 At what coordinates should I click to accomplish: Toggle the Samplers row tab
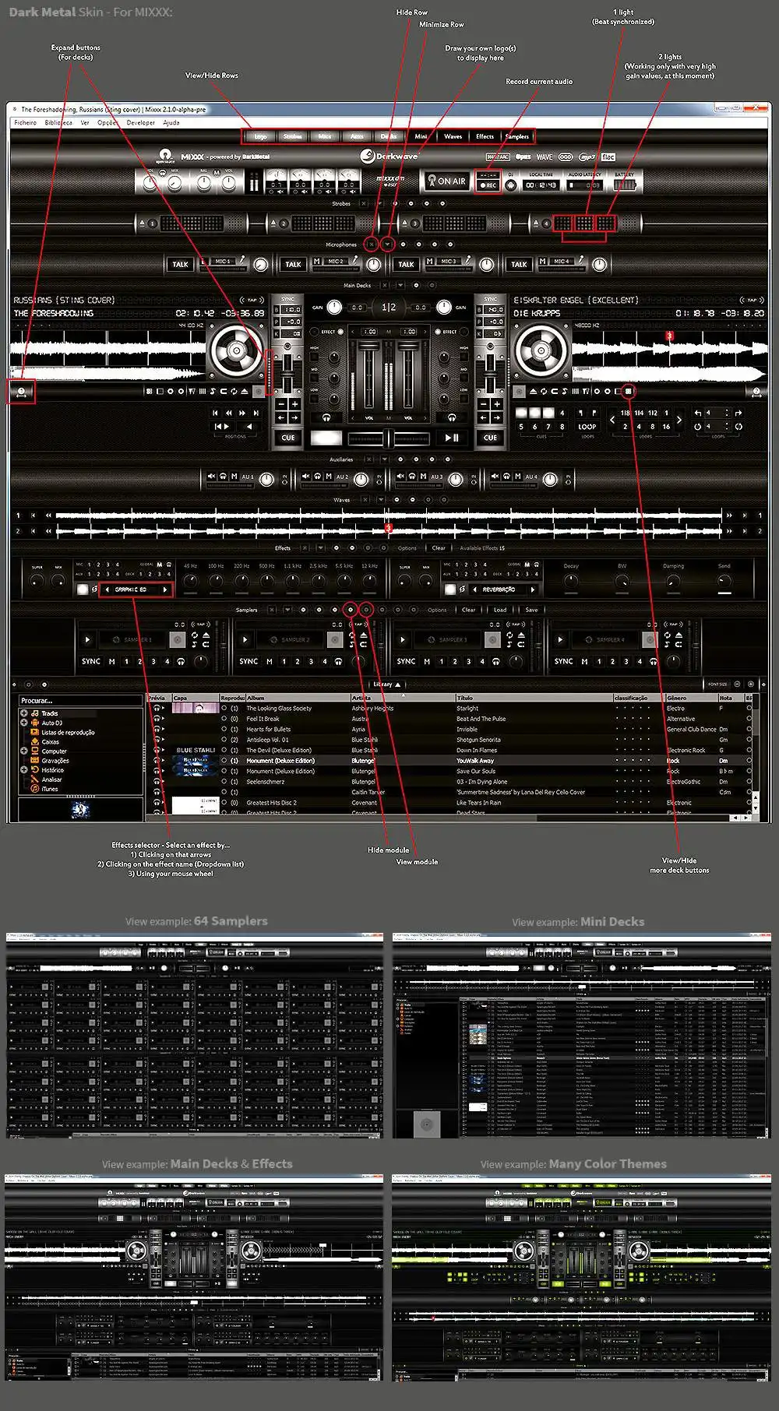point(517,136)
